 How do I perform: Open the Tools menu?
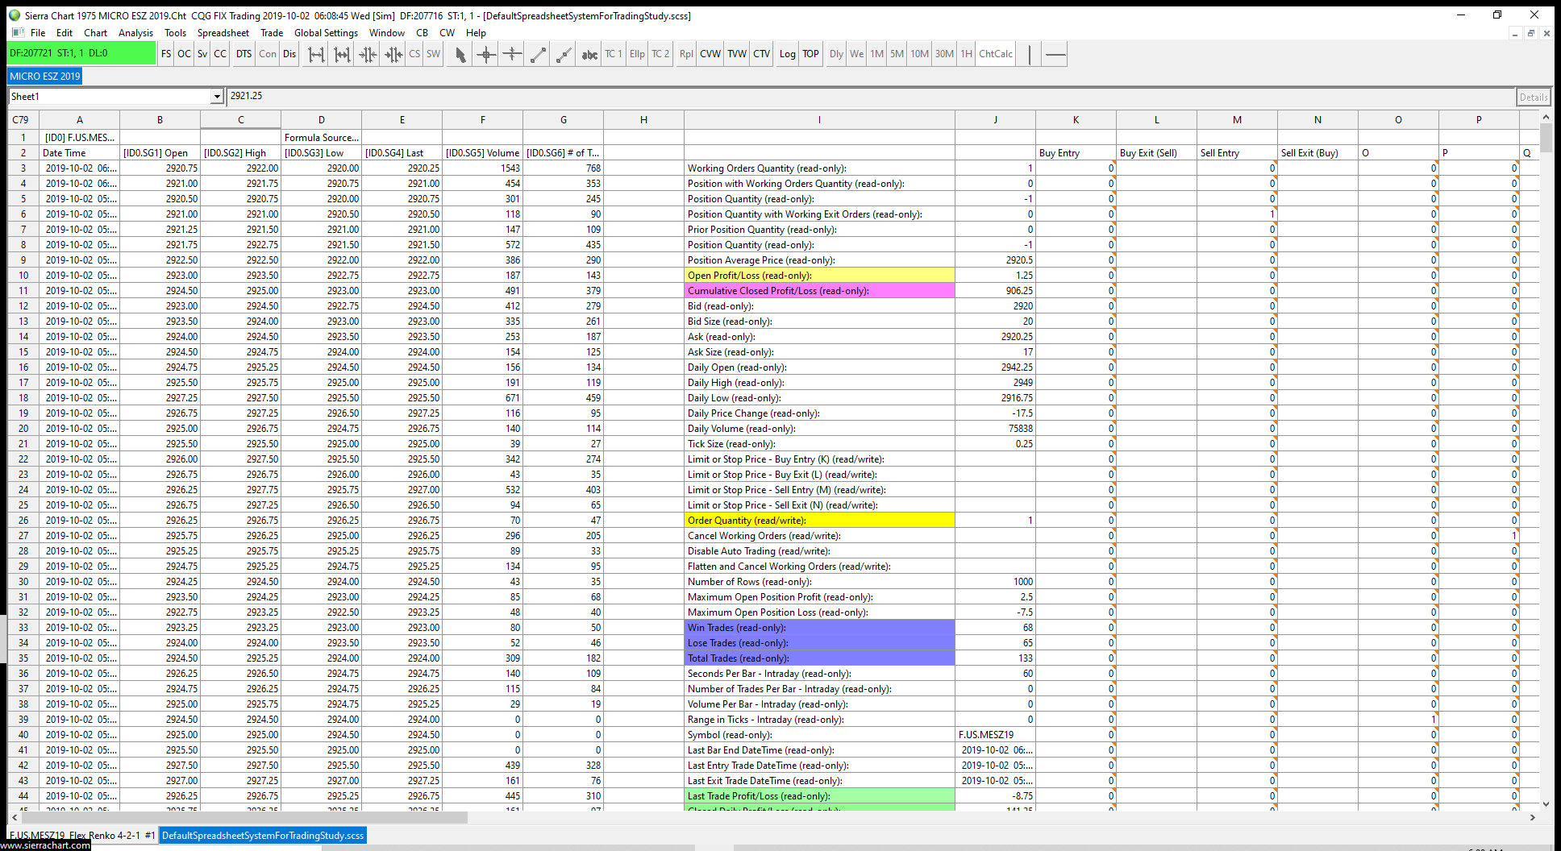coord(175,33)
